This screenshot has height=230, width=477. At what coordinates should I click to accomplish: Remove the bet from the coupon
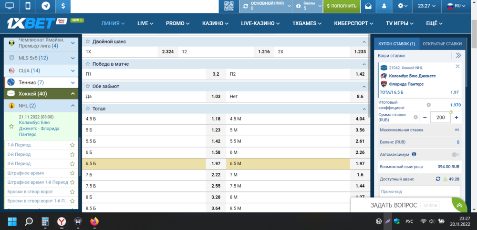coord(457,66)
